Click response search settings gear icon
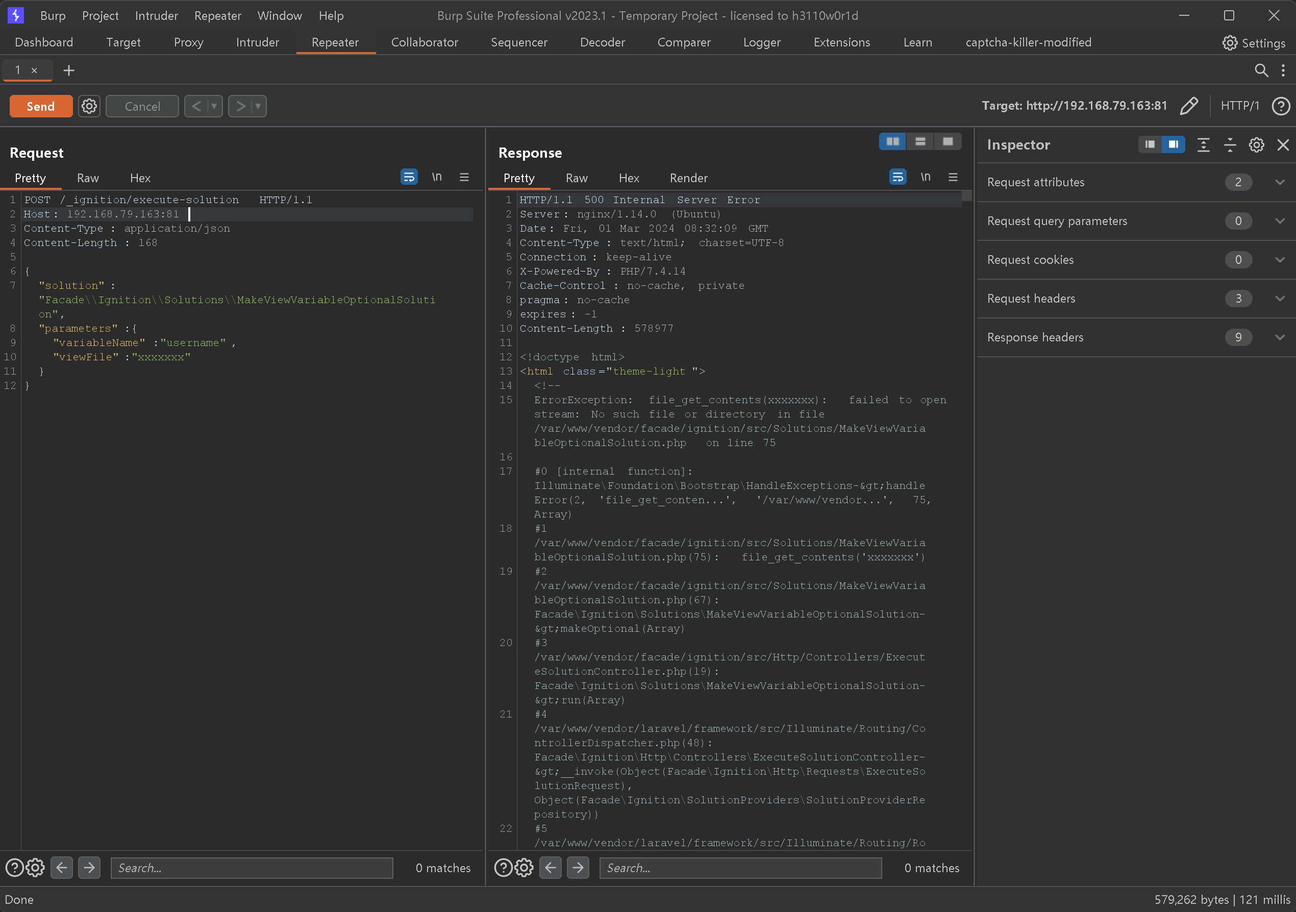Image resolution: width=1296 pixels, height=912 pixels. (x=524, y=868)
